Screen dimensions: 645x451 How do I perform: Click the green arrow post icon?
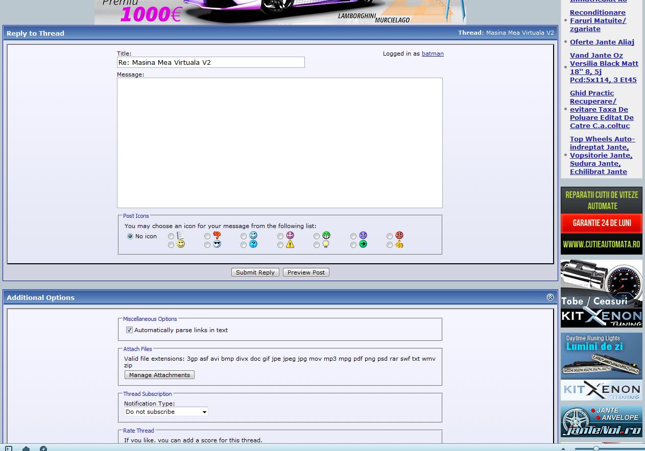click(x=363, y=244)
